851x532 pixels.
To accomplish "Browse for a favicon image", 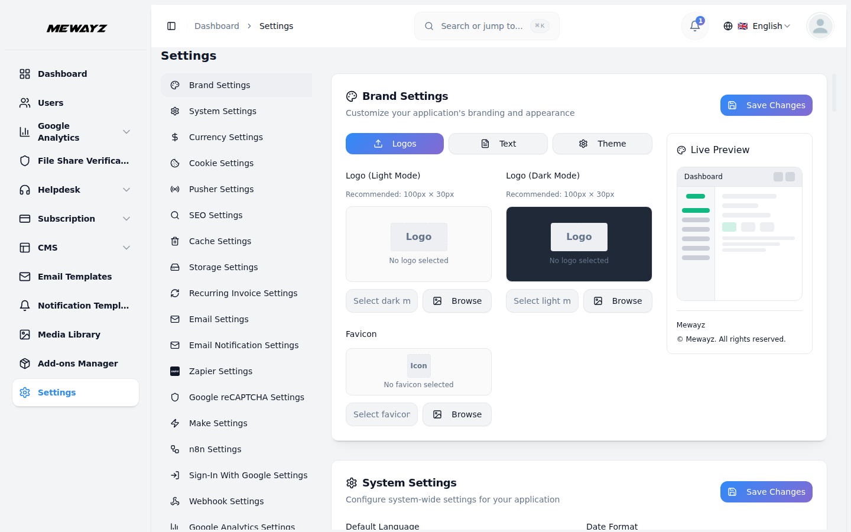I will click(457, 414).
